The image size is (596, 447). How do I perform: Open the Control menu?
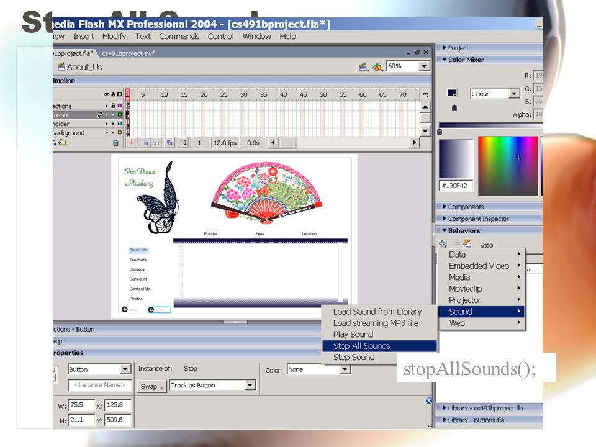tap(220, 37)
